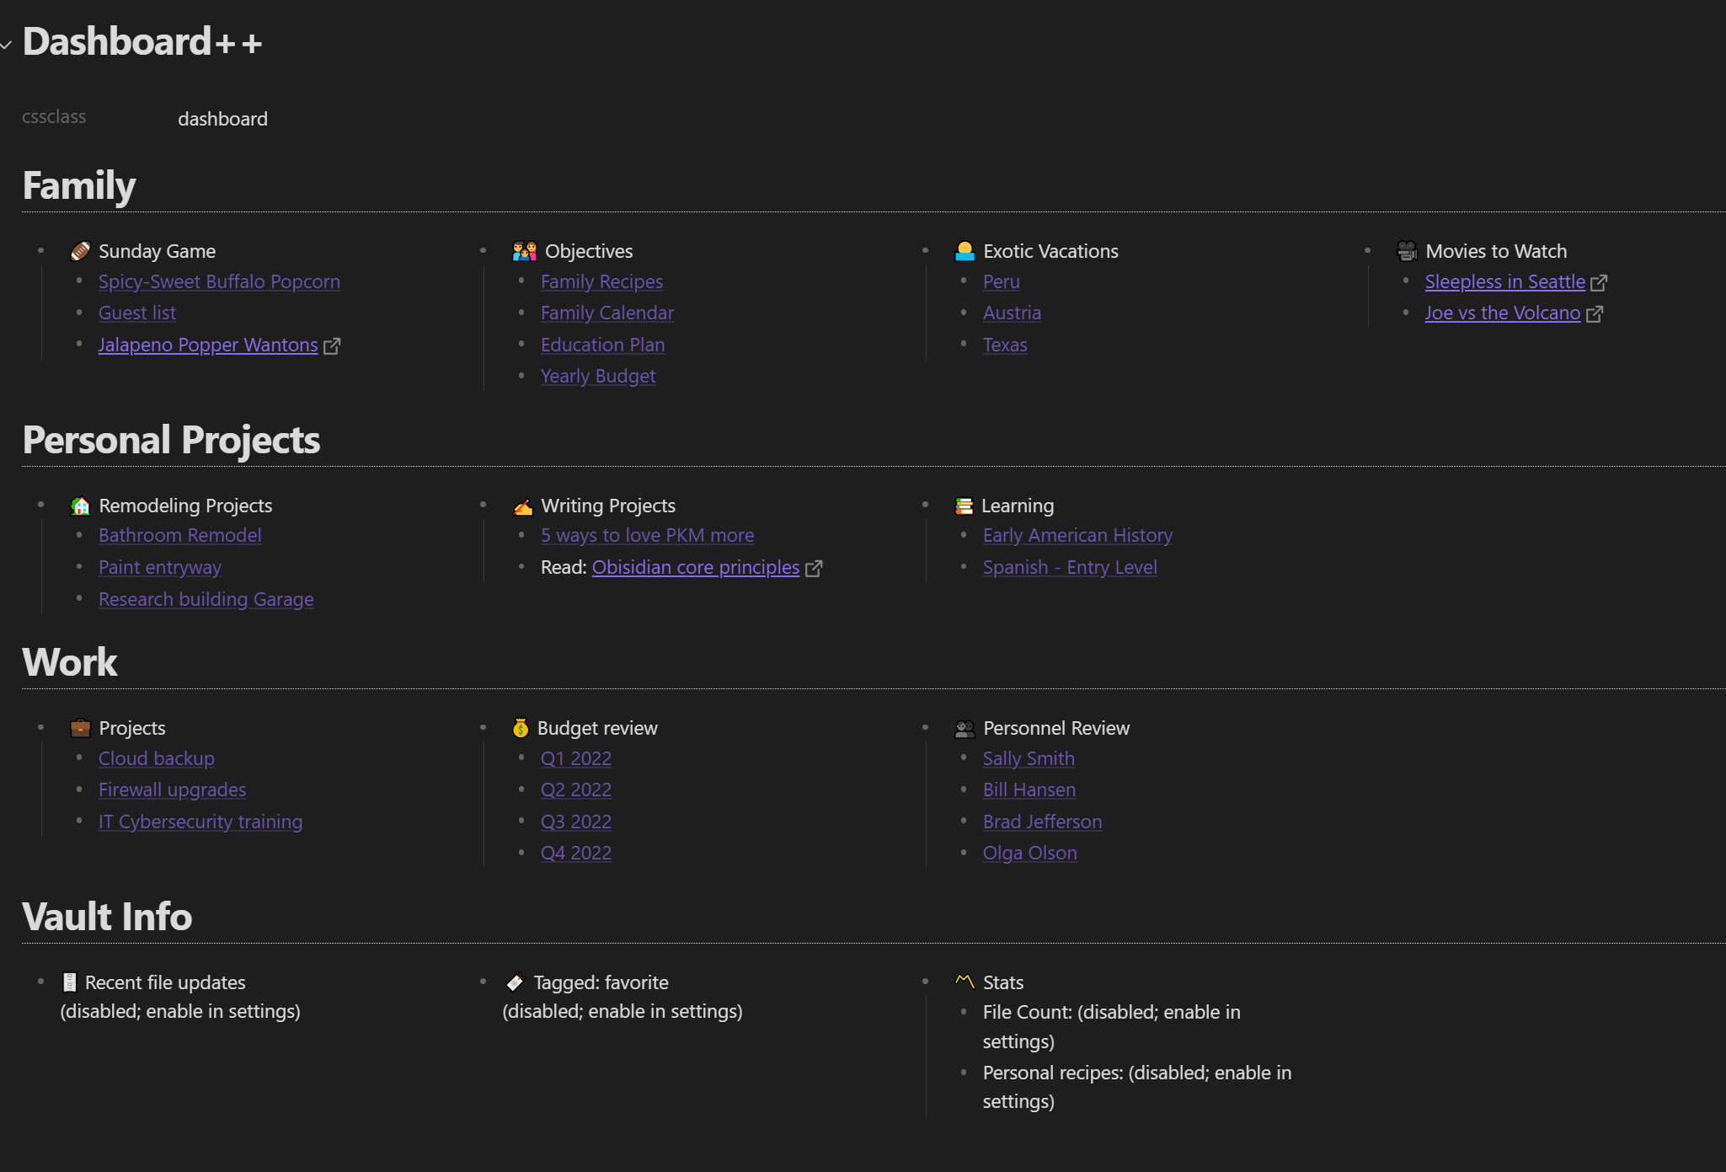Click the football icon beside Sunday Game
The width and height of the screenshot is (1726, 1172).
point(80,251)
